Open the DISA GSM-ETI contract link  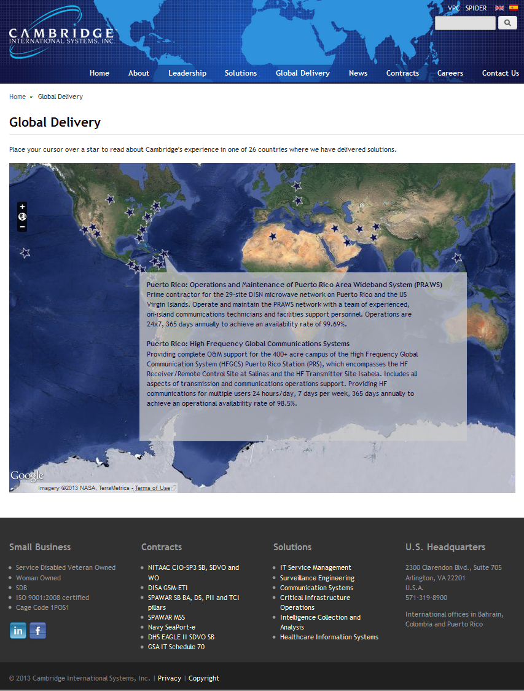168,588
